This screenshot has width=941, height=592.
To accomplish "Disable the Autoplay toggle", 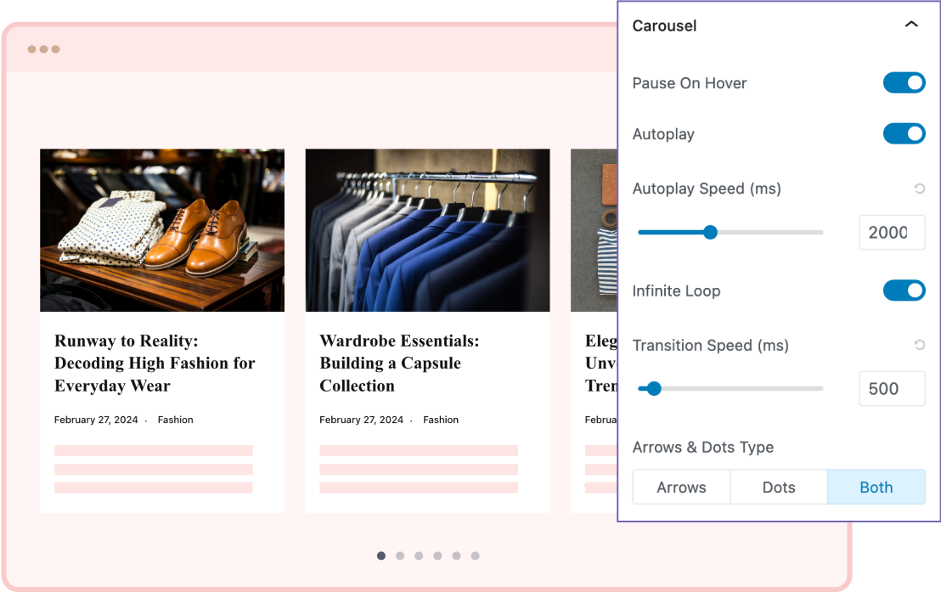I will coord(904,133).
